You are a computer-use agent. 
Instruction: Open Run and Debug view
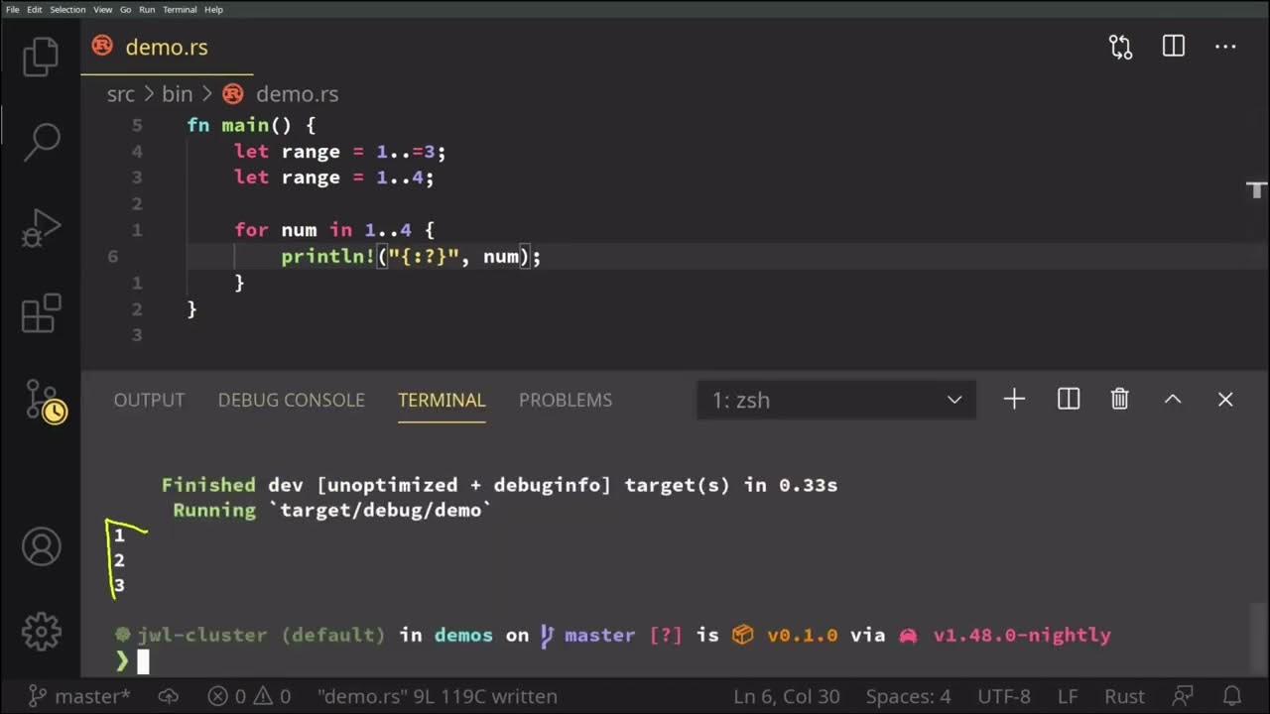(x=41, y=227)
